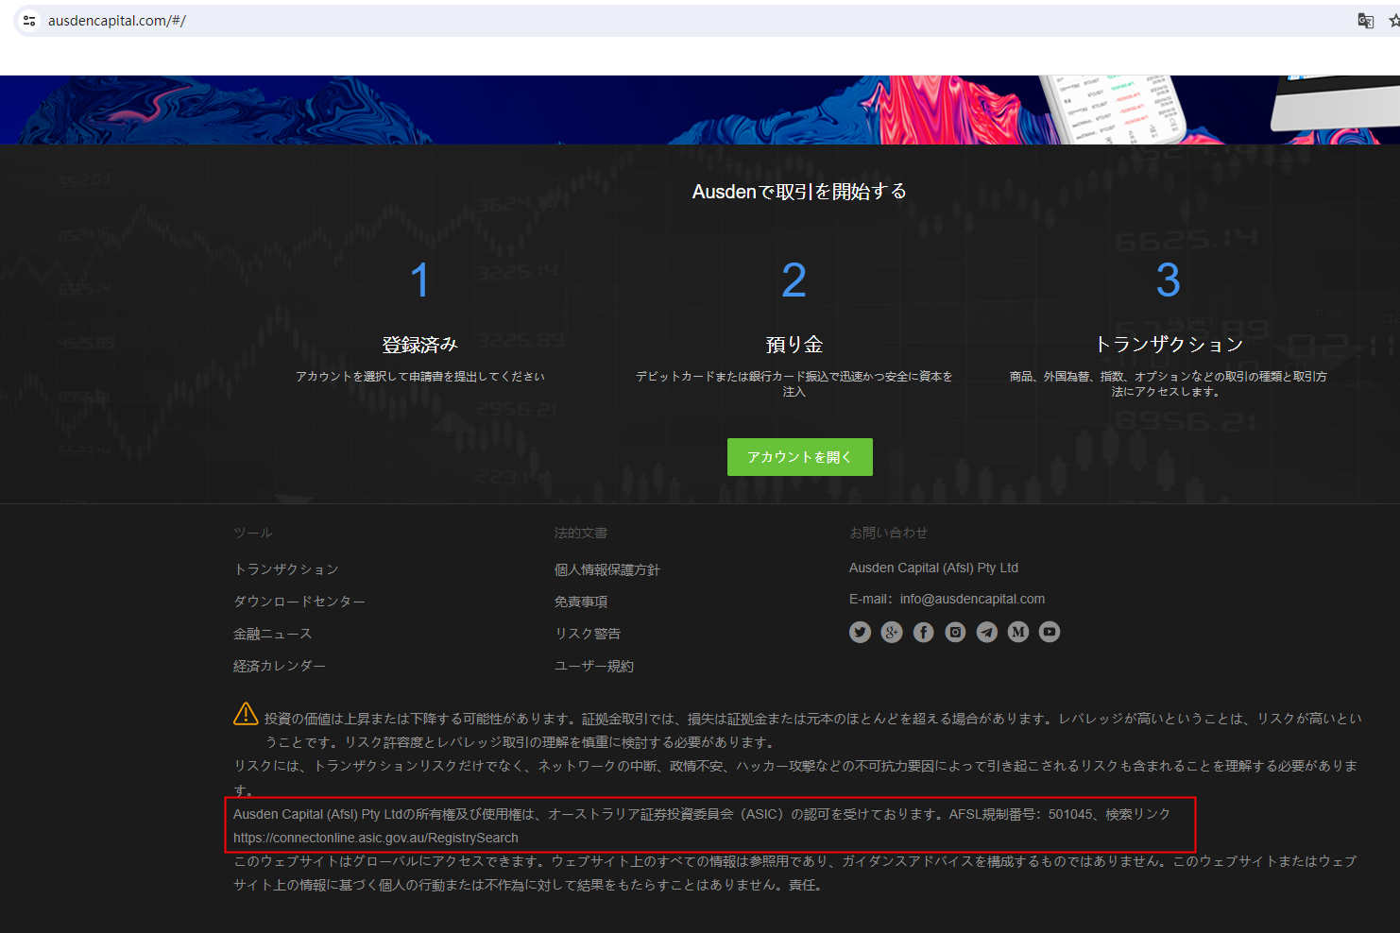
Task: Open the トランザクション footer link under ツール
Action: [286, 569]
